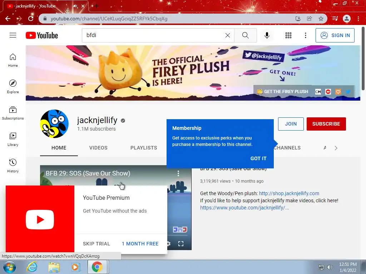366x274 pixels.
Task: Click the Chrome address bar URL
Action: pos(109,19)
